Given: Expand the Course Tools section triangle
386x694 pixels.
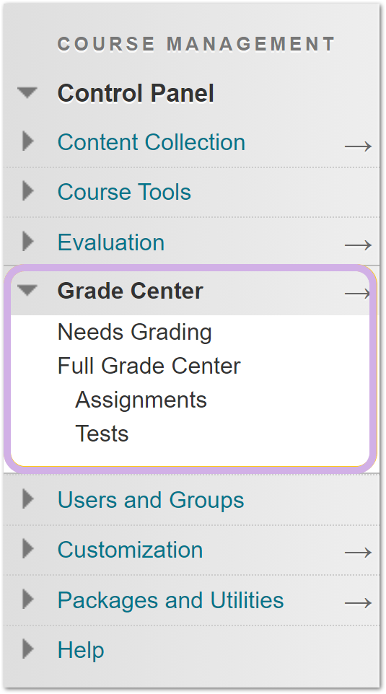Looking at the screenshot, I should [28, 191].
